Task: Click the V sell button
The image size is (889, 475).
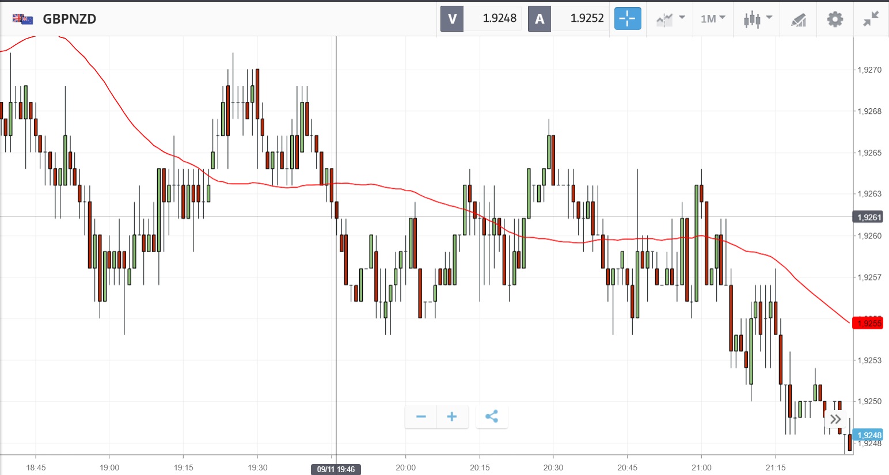Action: (452, 19)
